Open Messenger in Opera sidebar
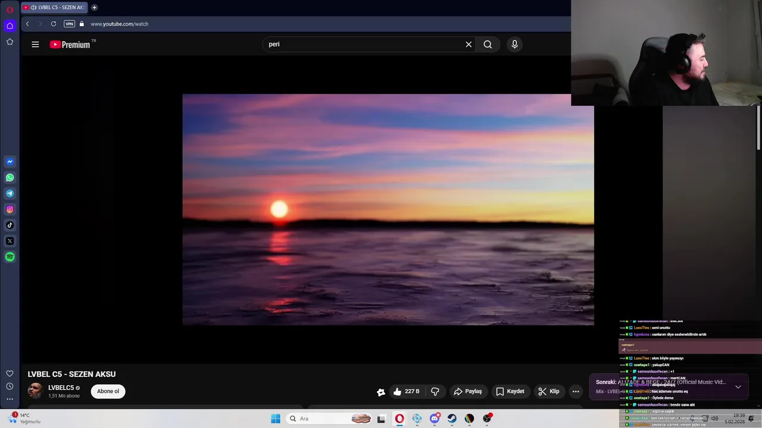The height and width of the screenshot is (428, 762). [x=10, y=162]
